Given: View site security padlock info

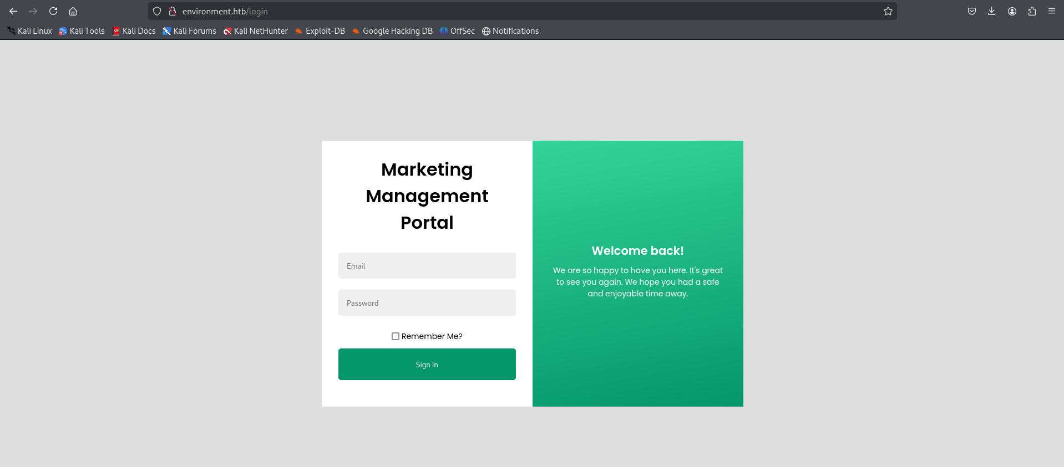Looking at the screenshot, I should (x=173, y=11).
